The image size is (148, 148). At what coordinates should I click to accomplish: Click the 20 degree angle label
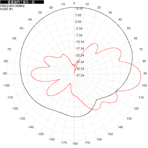tap(99, 7)
